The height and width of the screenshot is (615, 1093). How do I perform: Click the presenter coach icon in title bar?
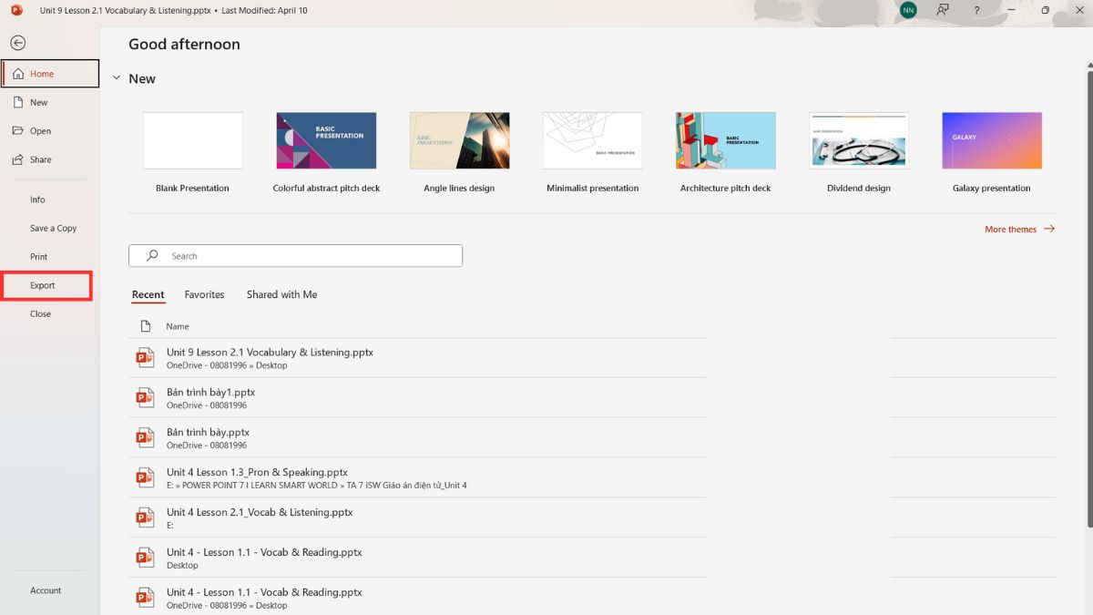point(944,10)
